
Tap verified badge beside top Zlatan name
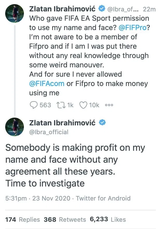[x=102, y=9]
